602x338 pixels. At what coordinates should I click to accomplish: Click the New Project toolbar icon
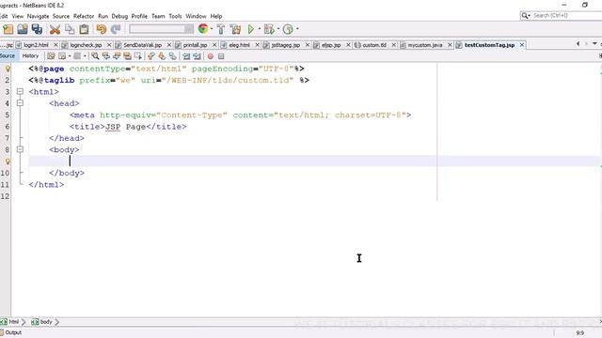coord(8,29)
